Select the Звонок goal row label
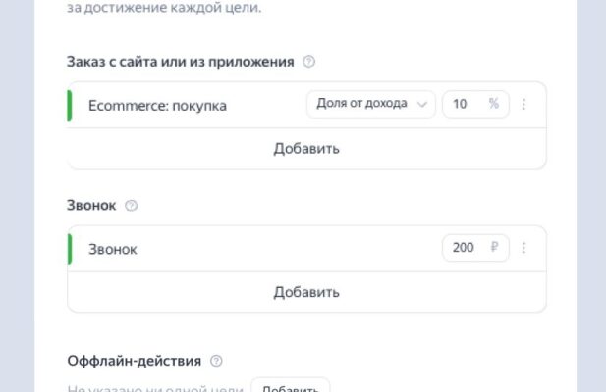The image size is (606, 392). click(x=113, y=250)
